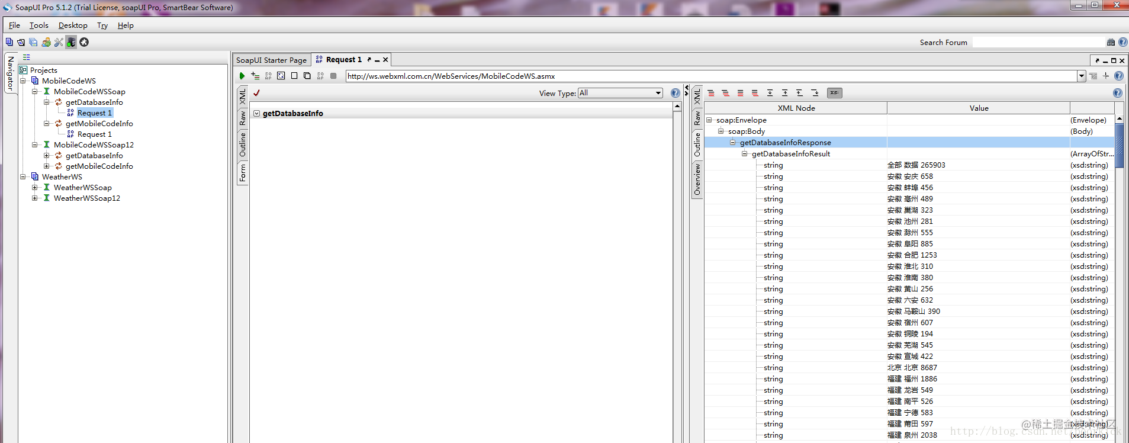Select getMobileCodeInfo under MobileCodeWSSoap
Image resolution: width=1129 pixels, height=443 pixels.
point(99,123)
